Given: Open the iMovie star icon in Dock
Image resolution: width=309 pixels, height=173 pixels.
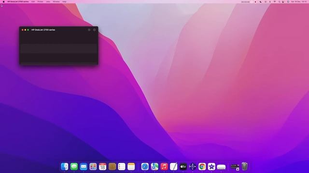Looking at the screenshot, I should click(x=211, y=167).
